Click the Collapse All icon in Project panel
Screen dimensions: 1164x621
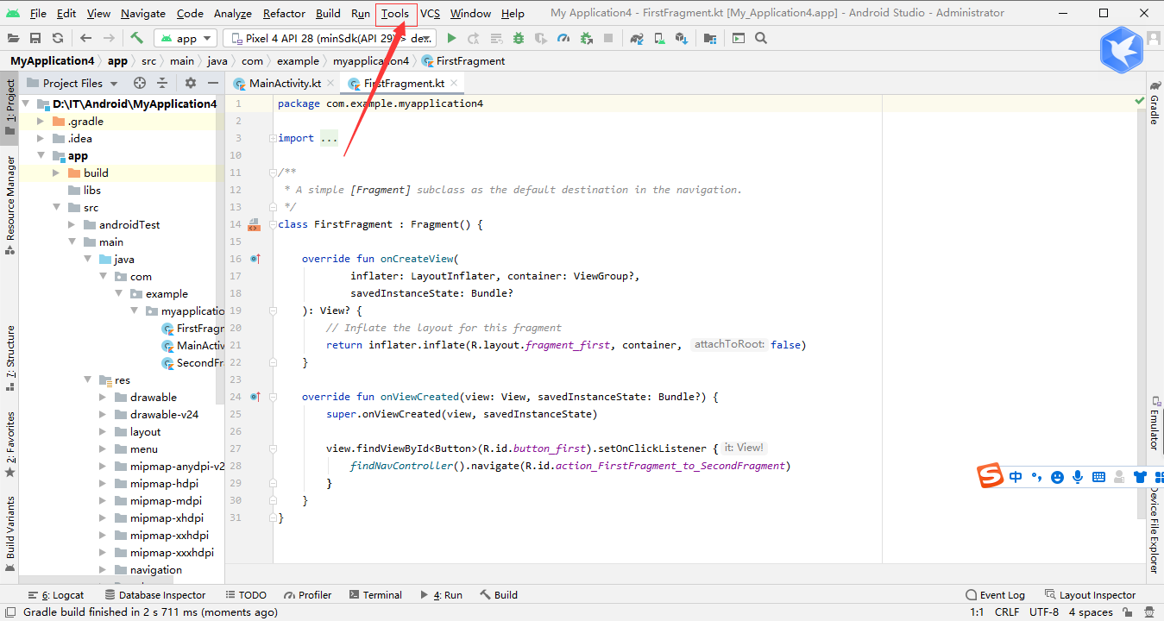tap(162, 83)
